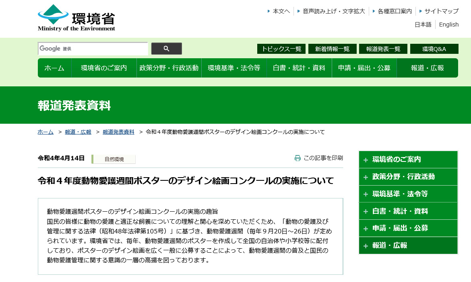471x282 pixels.
Task: Switch the site language to English
Action: (448, 25)
